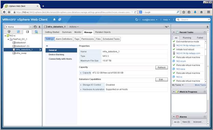The width and height of the screenshot is (213, 130).
Task: Open Files sub-tab
Action: click(98, 39)
